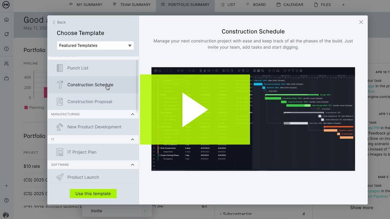The image size is (390, 219).
Task: Click Show more in activity feed
Action: point(361,208)
